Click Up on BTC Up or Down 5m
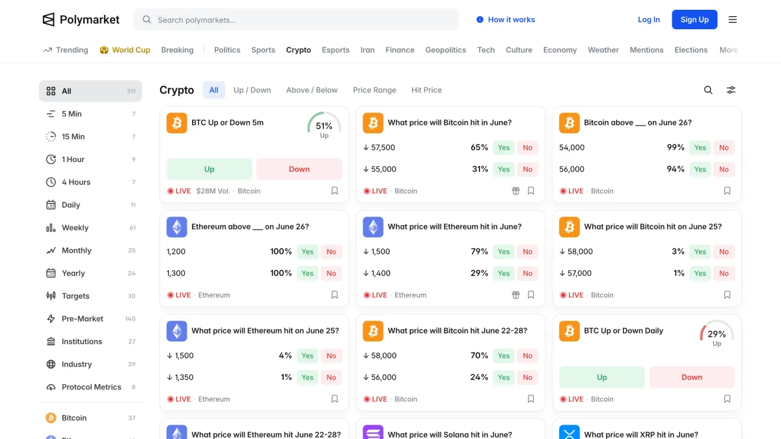Screen dimensions: 781x439 (x=209, y=169)
